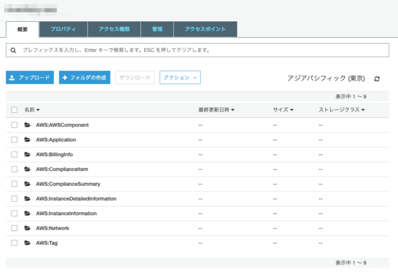Click the top 表示中 1〜9 pagination text
The image size is (398, 272).
[351, 96]
